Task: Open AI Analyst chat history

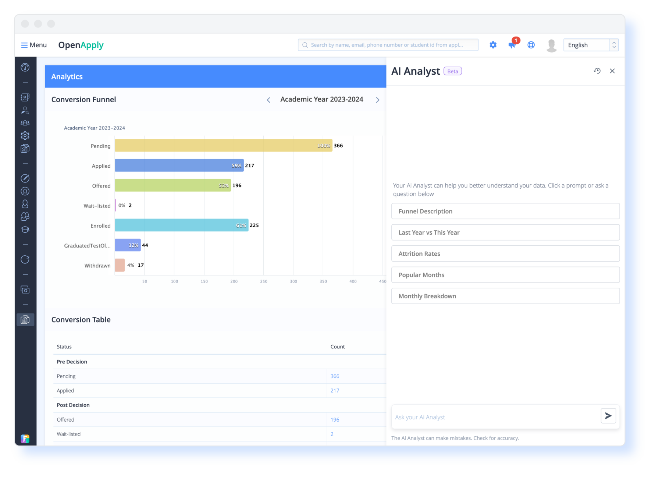Action: [597, 71]
